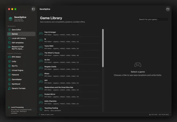The height and width of the screenshot is (122, 177).
Task: Select the Unity engine entry
Action: coord(21,61)
